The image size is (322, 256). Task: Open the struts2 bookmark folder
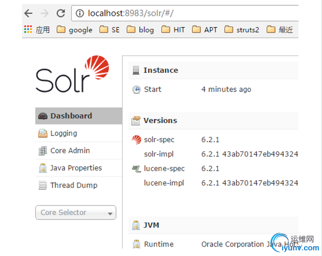click(x=241, y=30)
